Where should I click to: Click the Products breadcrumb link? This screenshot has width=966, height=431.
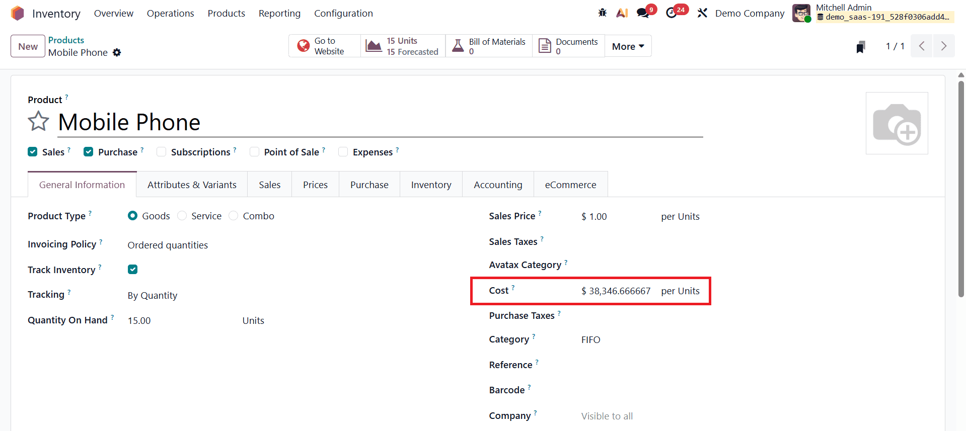[x=66, y=40]
